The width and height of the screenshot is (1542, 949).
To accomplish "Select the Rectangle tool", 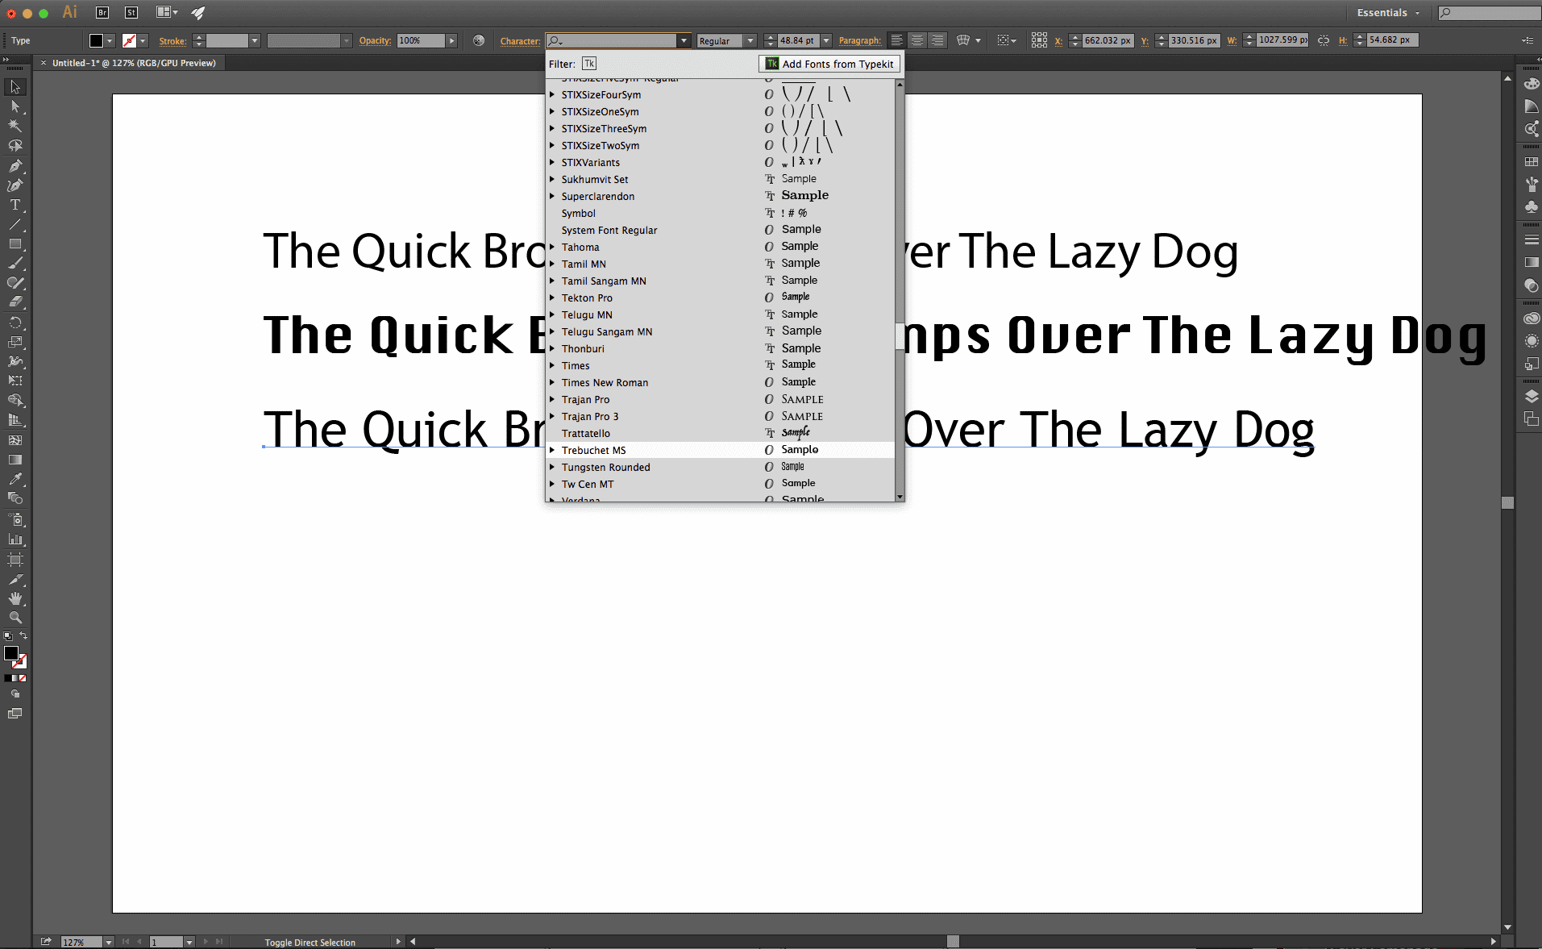I will point(15,244).
